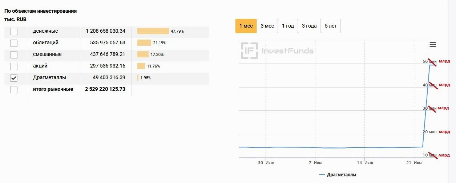Click the акций 11.76% share bar

tap(141, 66)
